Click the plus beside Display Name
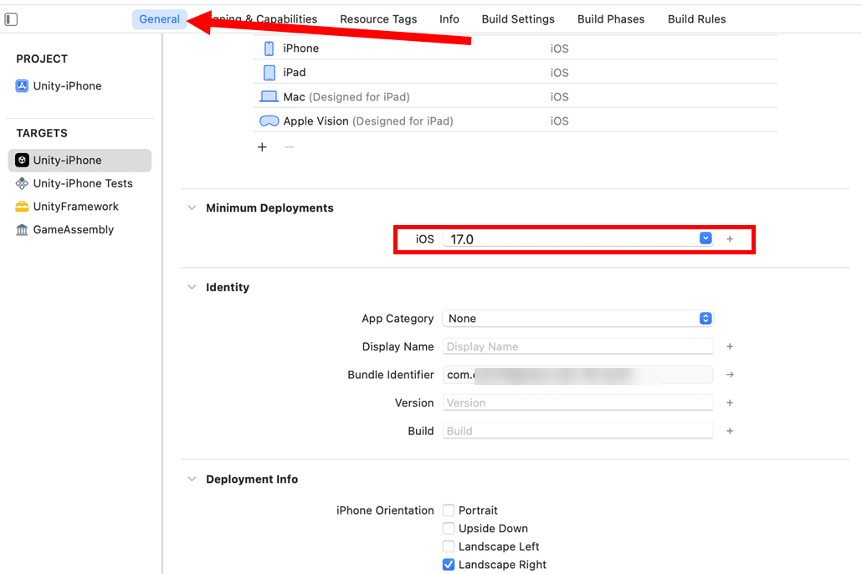This screenshot has height=574, width=862. (x=730, y=346)
